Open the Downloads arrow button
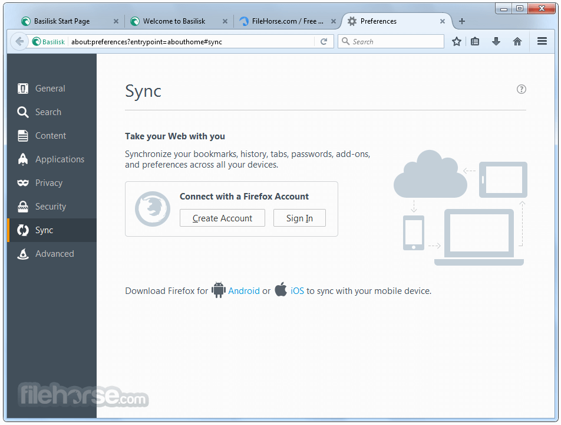The image size is (561, 425). 496,41
